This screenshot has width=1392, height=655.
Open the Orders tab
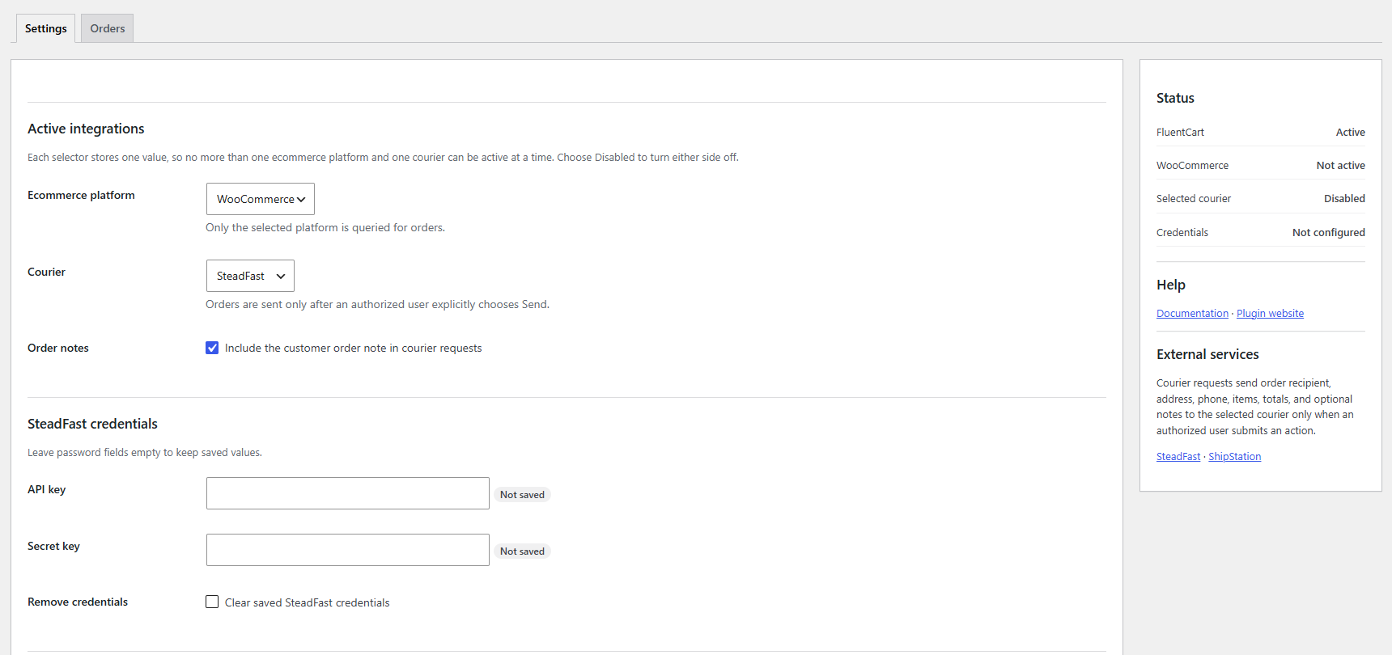click(x=107, y=28)
